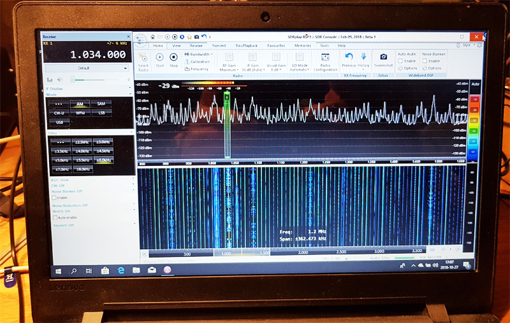This screenshot has width=510, height=323.
Task: Switch to the View ribbon tab
Action: click(x=177, y=46)
